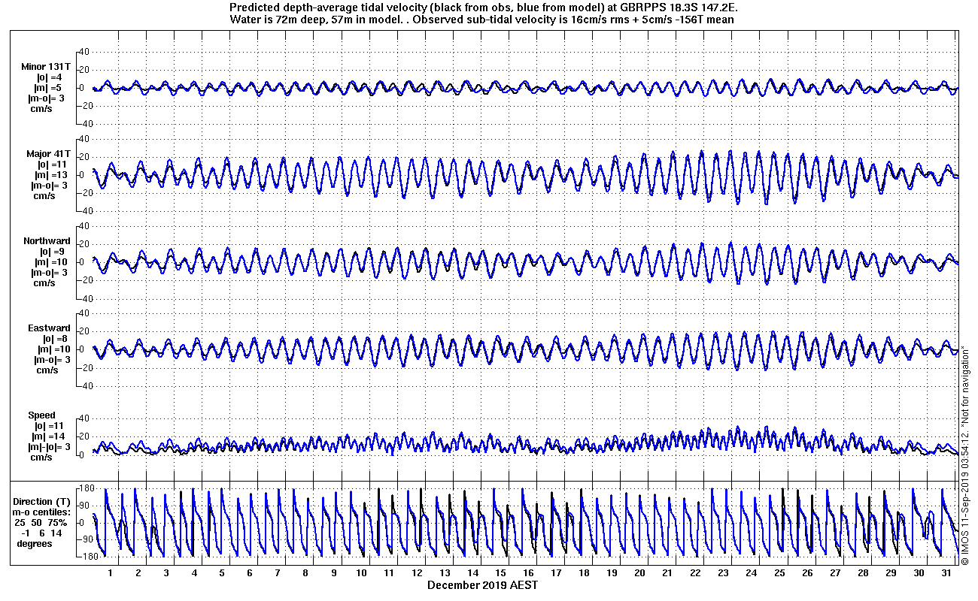
Task: Select the "m-o centiles:" text
Action: pos(41,512)
